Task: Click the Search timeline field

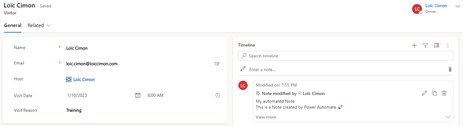Action: point(346,56)
